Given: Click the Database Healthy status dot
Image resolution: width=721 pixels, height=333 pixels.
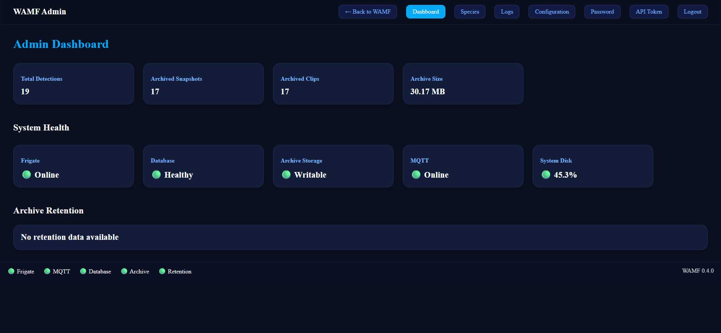Looking at the screenshot, I should pyautogui.click(x=156, y=175).
